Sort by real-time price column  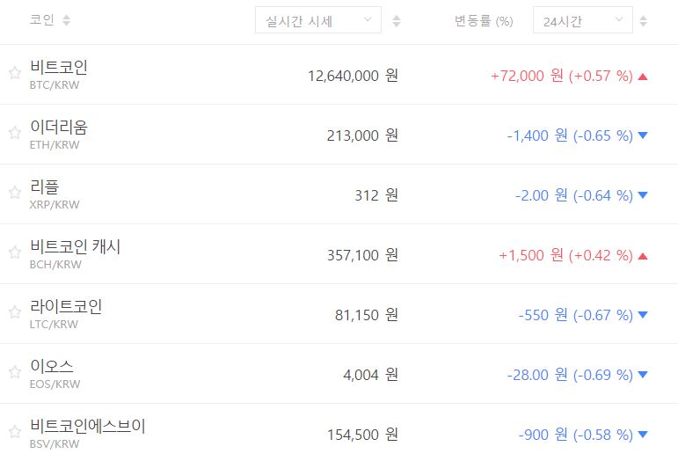coord(396,20)
